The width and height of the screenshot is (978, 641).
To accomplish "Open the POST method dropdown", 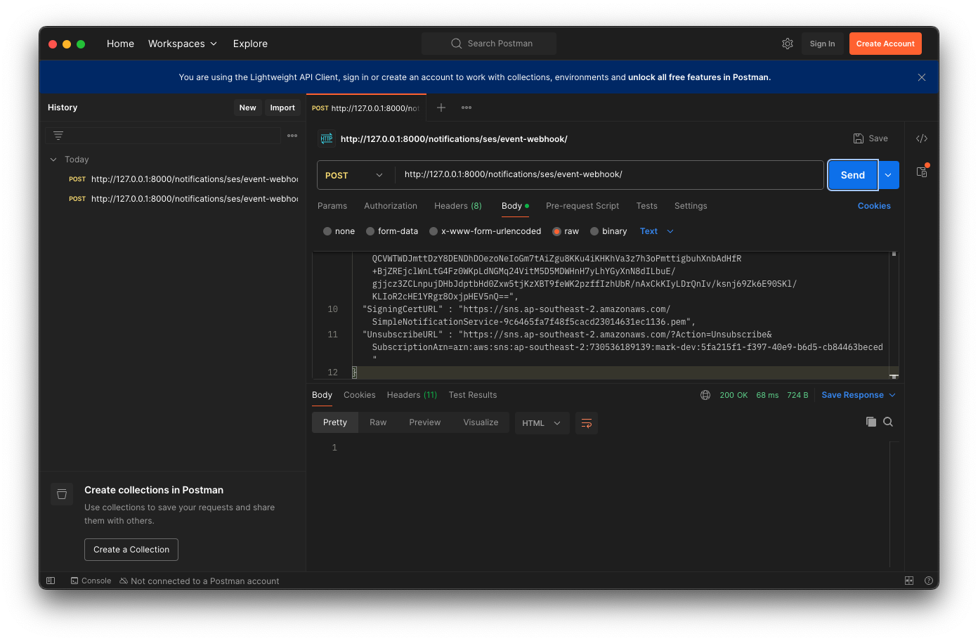I will pyautogui.click(x=355, y=175).
